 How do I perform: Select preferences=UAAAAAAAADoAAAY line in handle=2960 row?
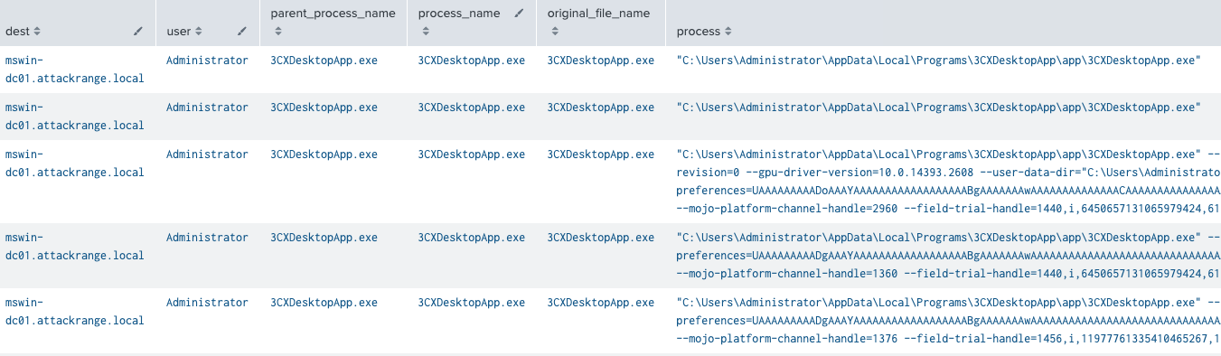point(949,191)
